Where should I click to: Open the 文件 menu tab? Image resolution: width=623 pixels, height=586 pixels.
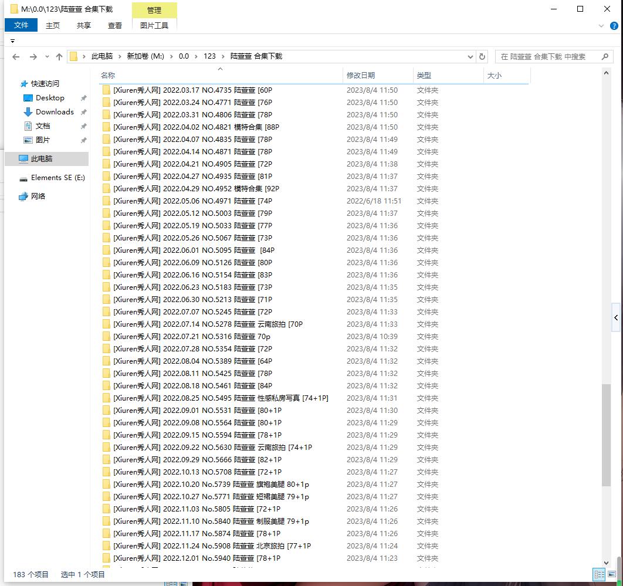click(21, 25)
